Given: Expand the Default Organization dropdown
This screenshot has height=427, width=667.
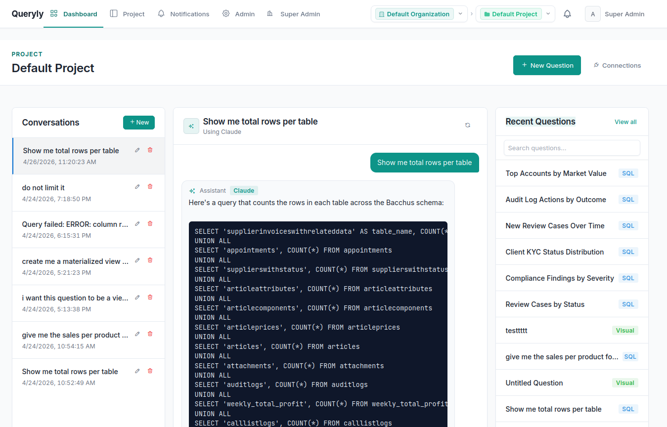Looking at the screenshot, I should (460, 14).
